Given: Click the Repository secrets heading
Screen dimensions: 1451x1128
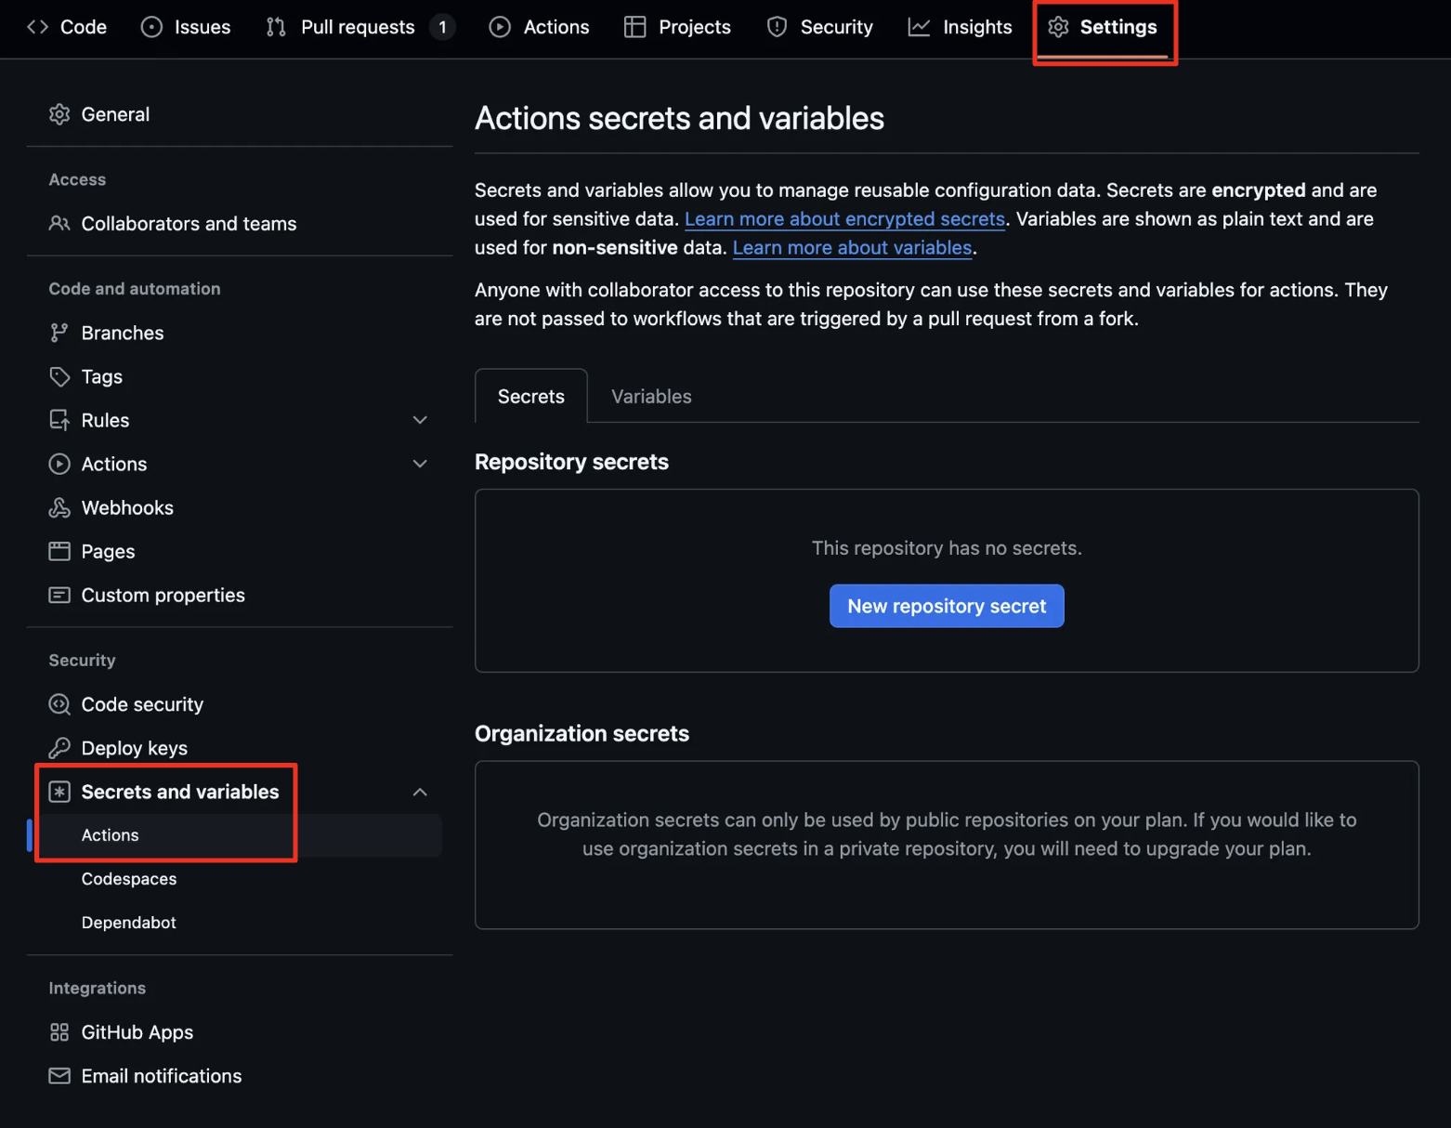Looking at the screenshot, I should pyautogui.click(x=571, y=462).
